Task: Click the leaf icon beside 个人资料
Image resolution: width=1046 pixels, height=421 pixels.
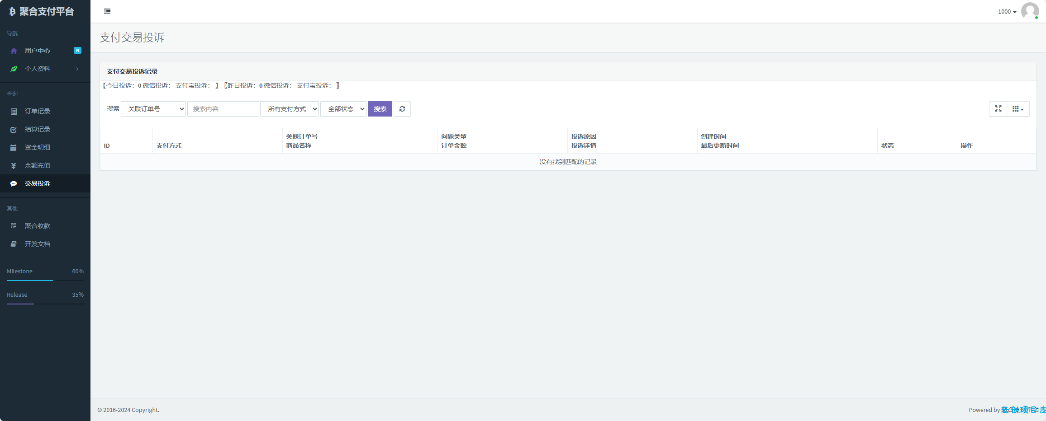Action: click(14, 69)
